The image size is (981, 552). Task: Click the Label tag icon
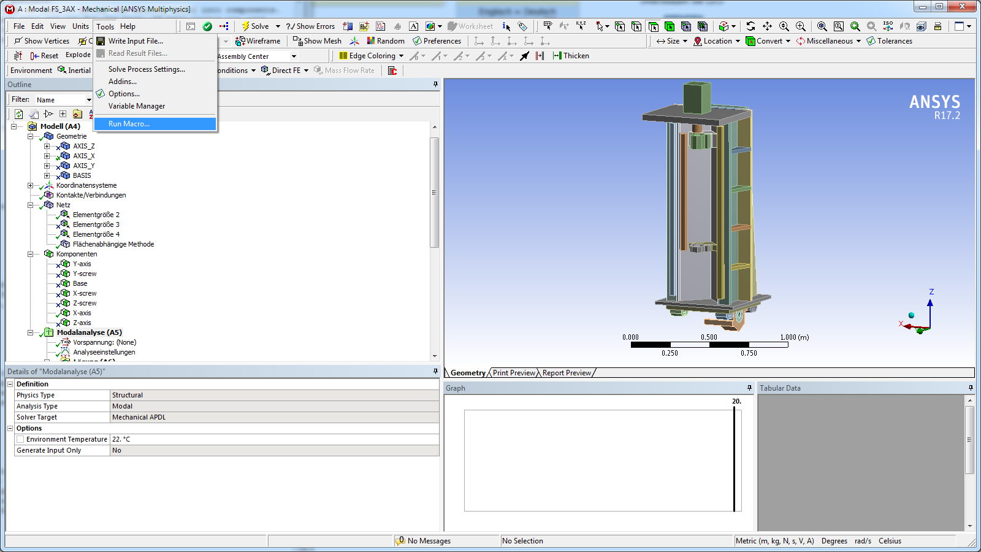coord(522,26)
